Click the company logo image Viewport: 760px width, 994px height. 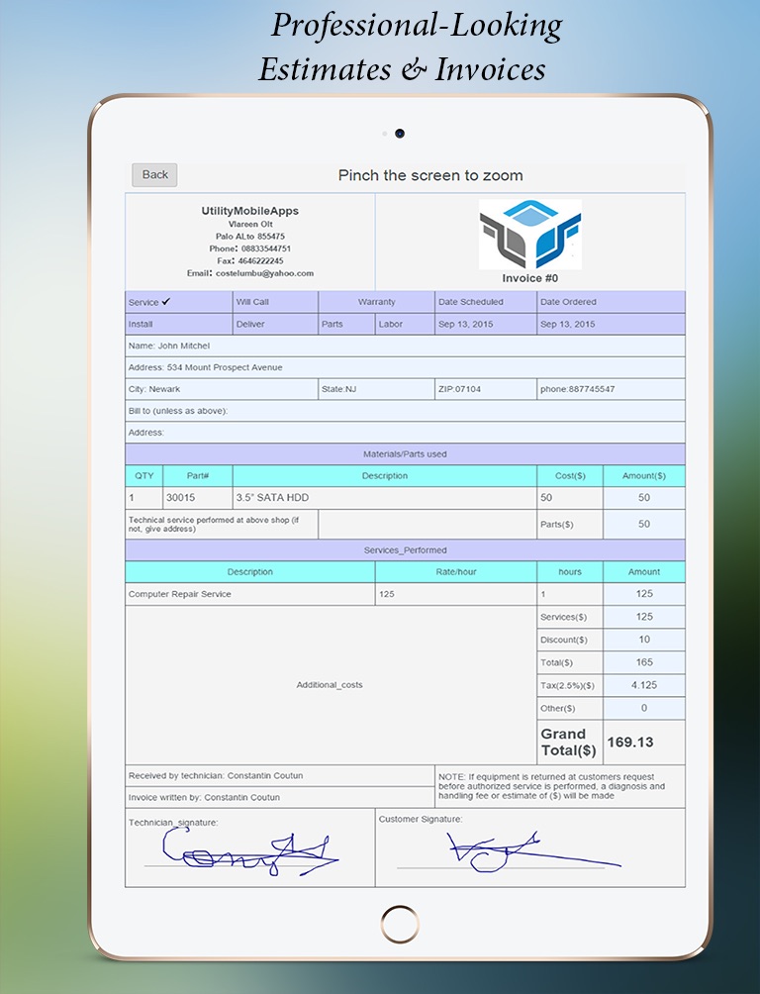pyautogui.click(x=529, y=234)
